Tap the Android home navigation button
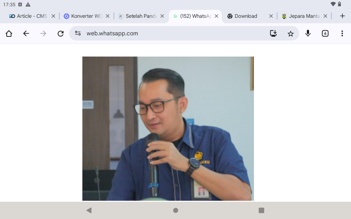 175,211
